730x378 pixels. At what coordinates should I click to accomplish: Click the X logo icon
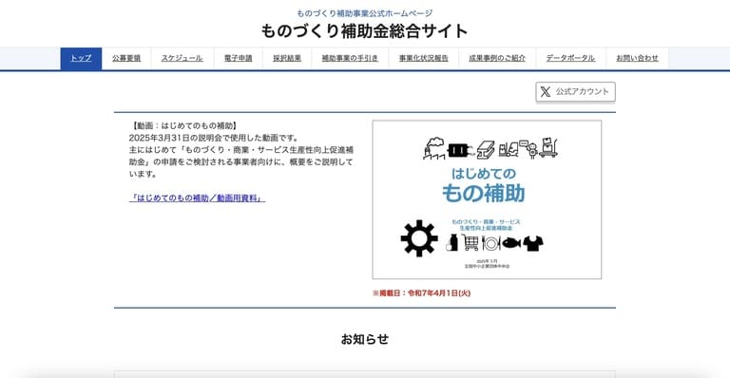pos(546,91)
